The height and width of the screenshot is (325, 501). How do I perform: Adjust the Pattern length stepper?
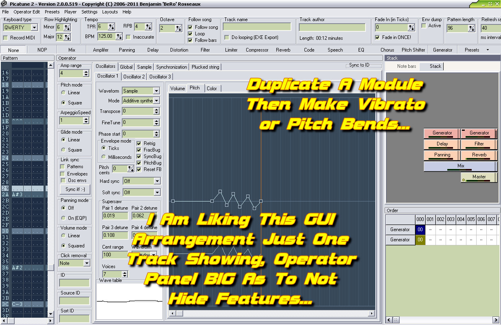(x=471, y=28)
